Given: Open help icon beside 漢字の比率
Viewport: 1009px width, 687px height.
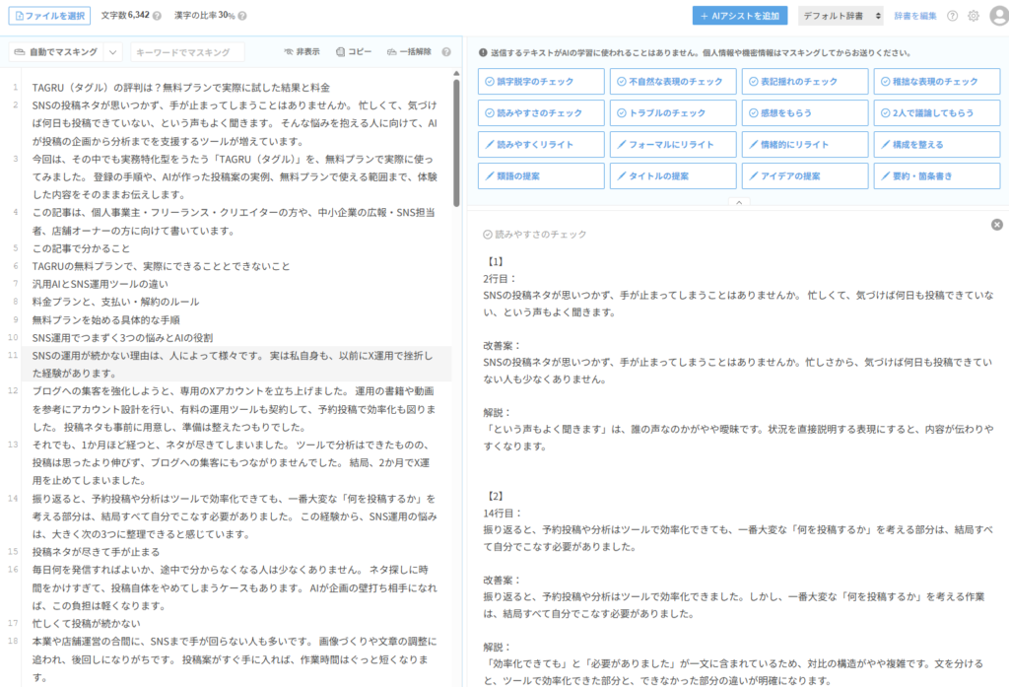Looking at the screenshot, I should click(242, 16).
